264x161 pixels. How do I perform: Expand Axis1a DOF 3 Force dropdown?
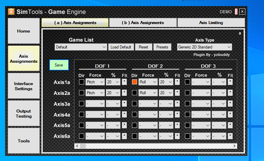[201, 82]
